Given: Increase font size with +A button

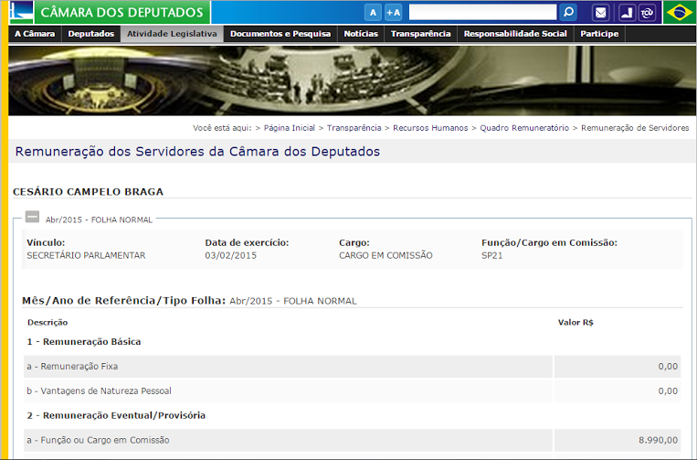Looking at the screenshot, I should point(394,13).
